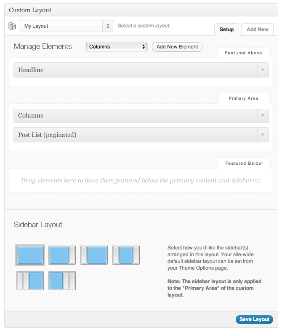The image size is (282, 332).
Task: Click the Featured Above area label
Action: (243, 53)
